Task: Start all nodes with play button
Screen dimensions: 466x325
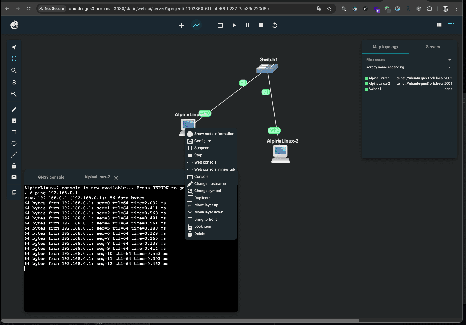Action: [x=234, y=25]
